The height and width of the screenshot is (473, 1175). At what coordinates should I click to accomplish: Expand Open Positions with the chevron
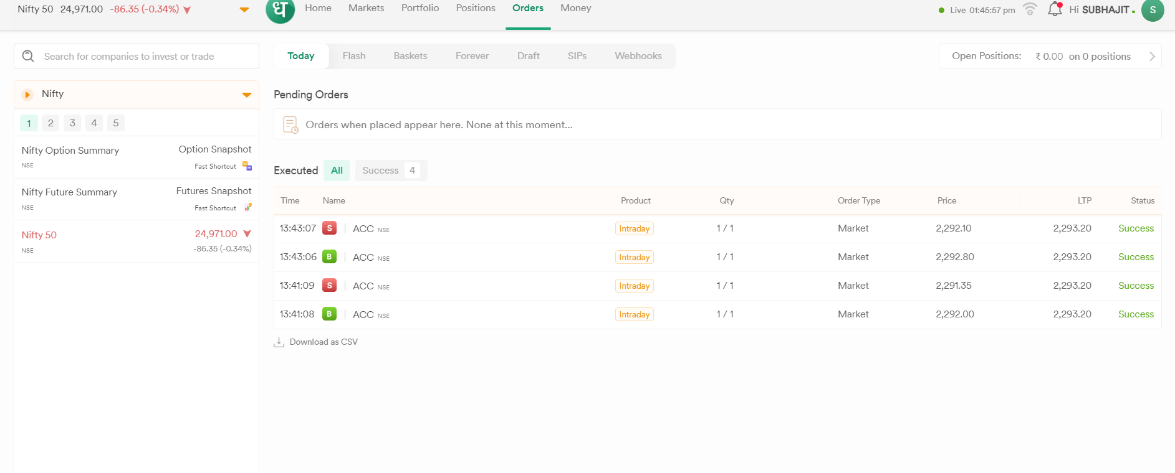point(1152,57)
